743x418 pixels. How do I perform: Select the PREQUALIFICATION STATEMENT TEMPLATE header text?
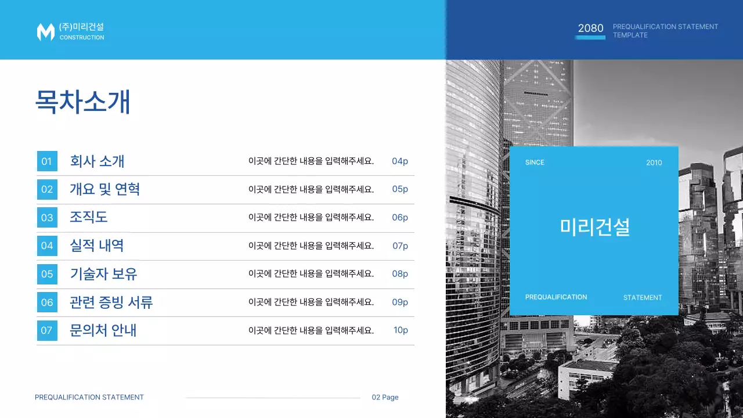coord(665,31)
